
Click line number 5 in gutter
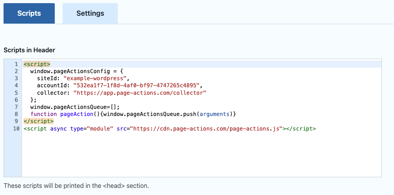click(16, 93)
